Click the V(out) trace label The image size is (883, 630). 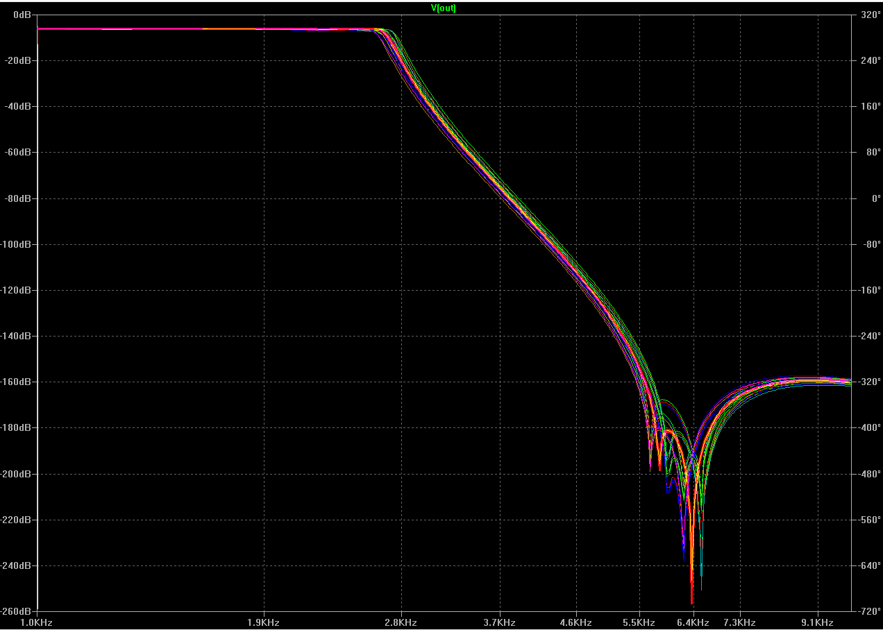coord(444,8)
